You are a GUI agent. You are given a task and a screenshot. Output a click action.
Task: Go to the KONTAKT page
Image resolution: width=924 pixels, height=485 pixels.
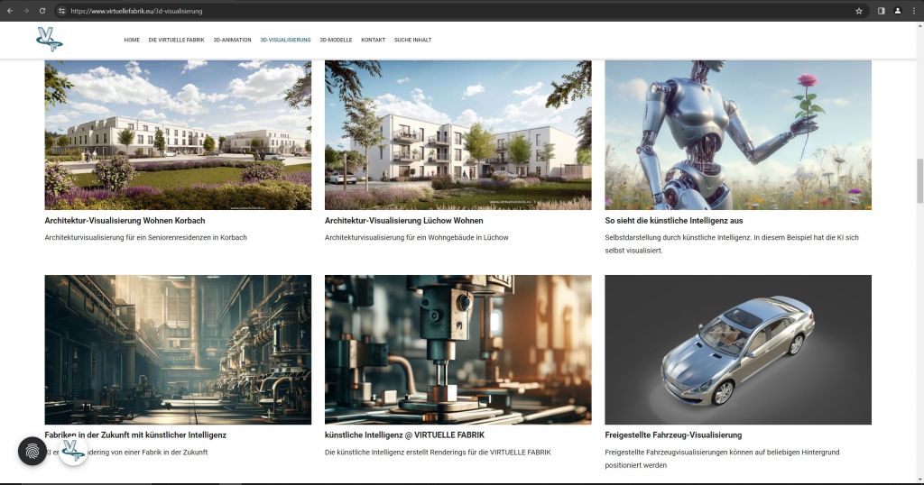373,41
